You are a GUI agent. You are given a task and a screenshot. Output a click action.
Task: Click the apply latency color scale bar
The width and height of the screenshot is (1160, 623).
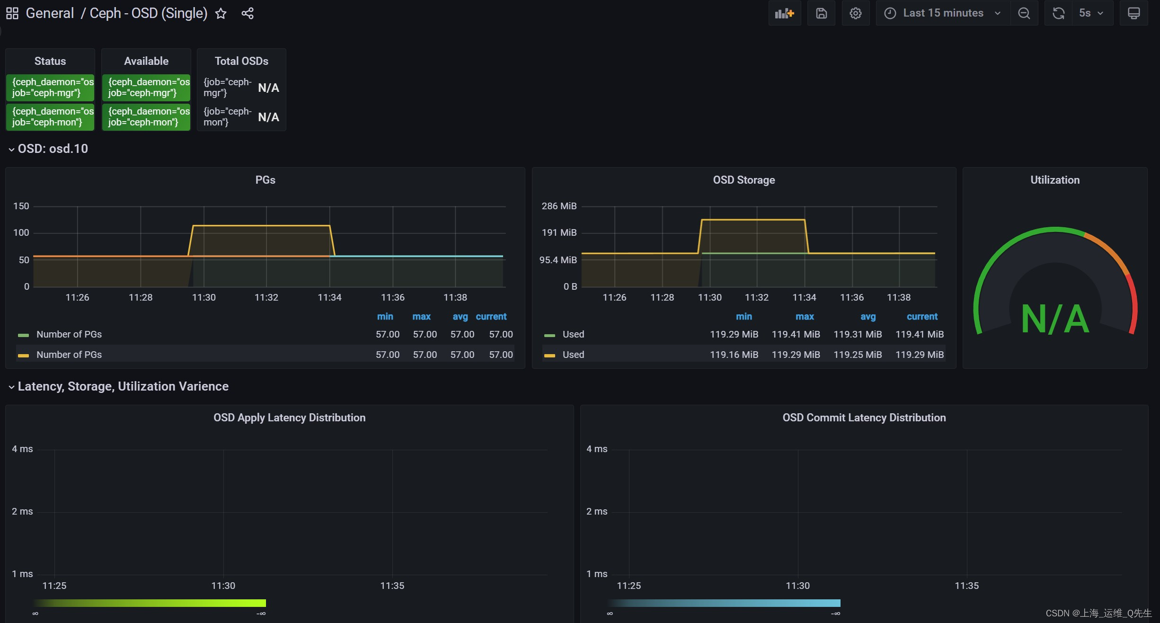pos(150,603)
